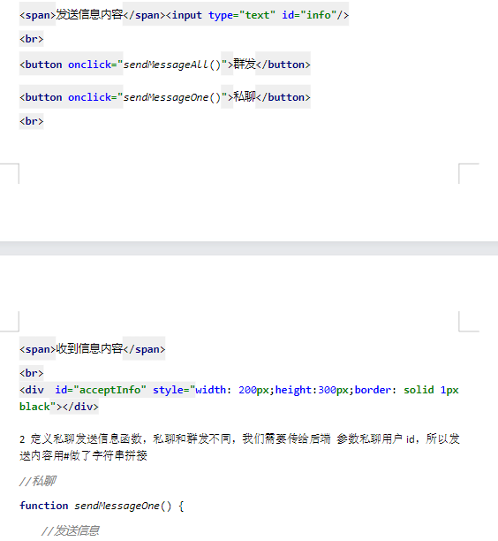Click the //私聊 comment line
The width and height of the screenshot is (498, 541).
tap(38, 481)
